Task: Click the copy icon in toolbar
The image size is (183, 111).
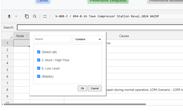Action: (27, 16)
